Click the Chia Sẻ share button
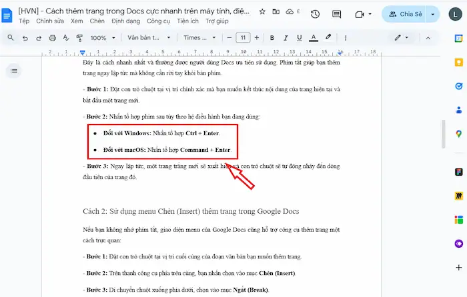Screen dimensions: 467x297 pos(406,14)
